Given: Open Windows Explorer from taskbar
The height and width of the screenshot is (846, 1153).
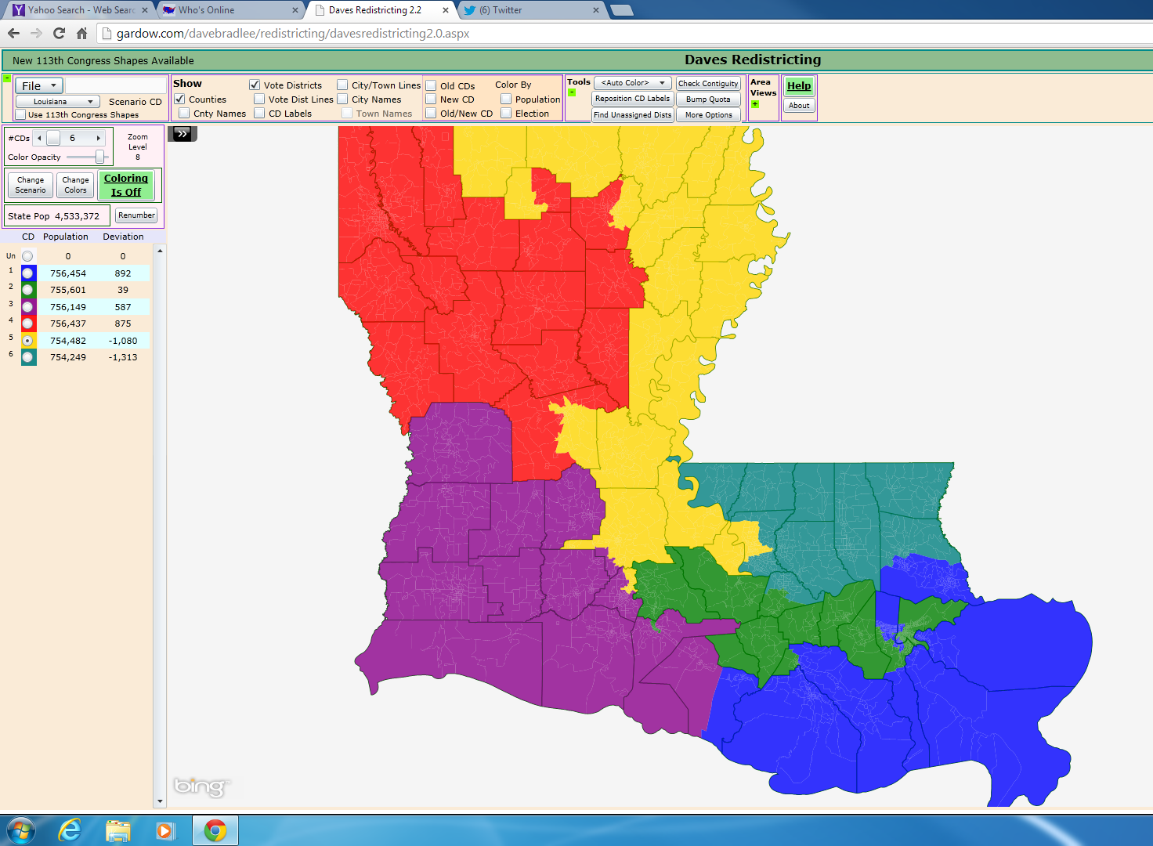Looking at the screenshot, I should [x=117, y=830].
